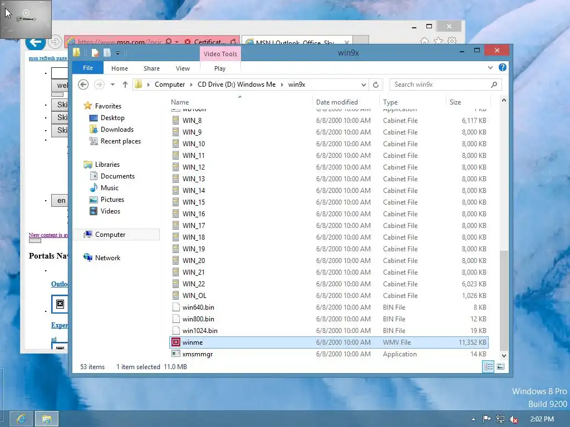
Task: Open recent locations dropdown arrow
Action: click(112, 85)
